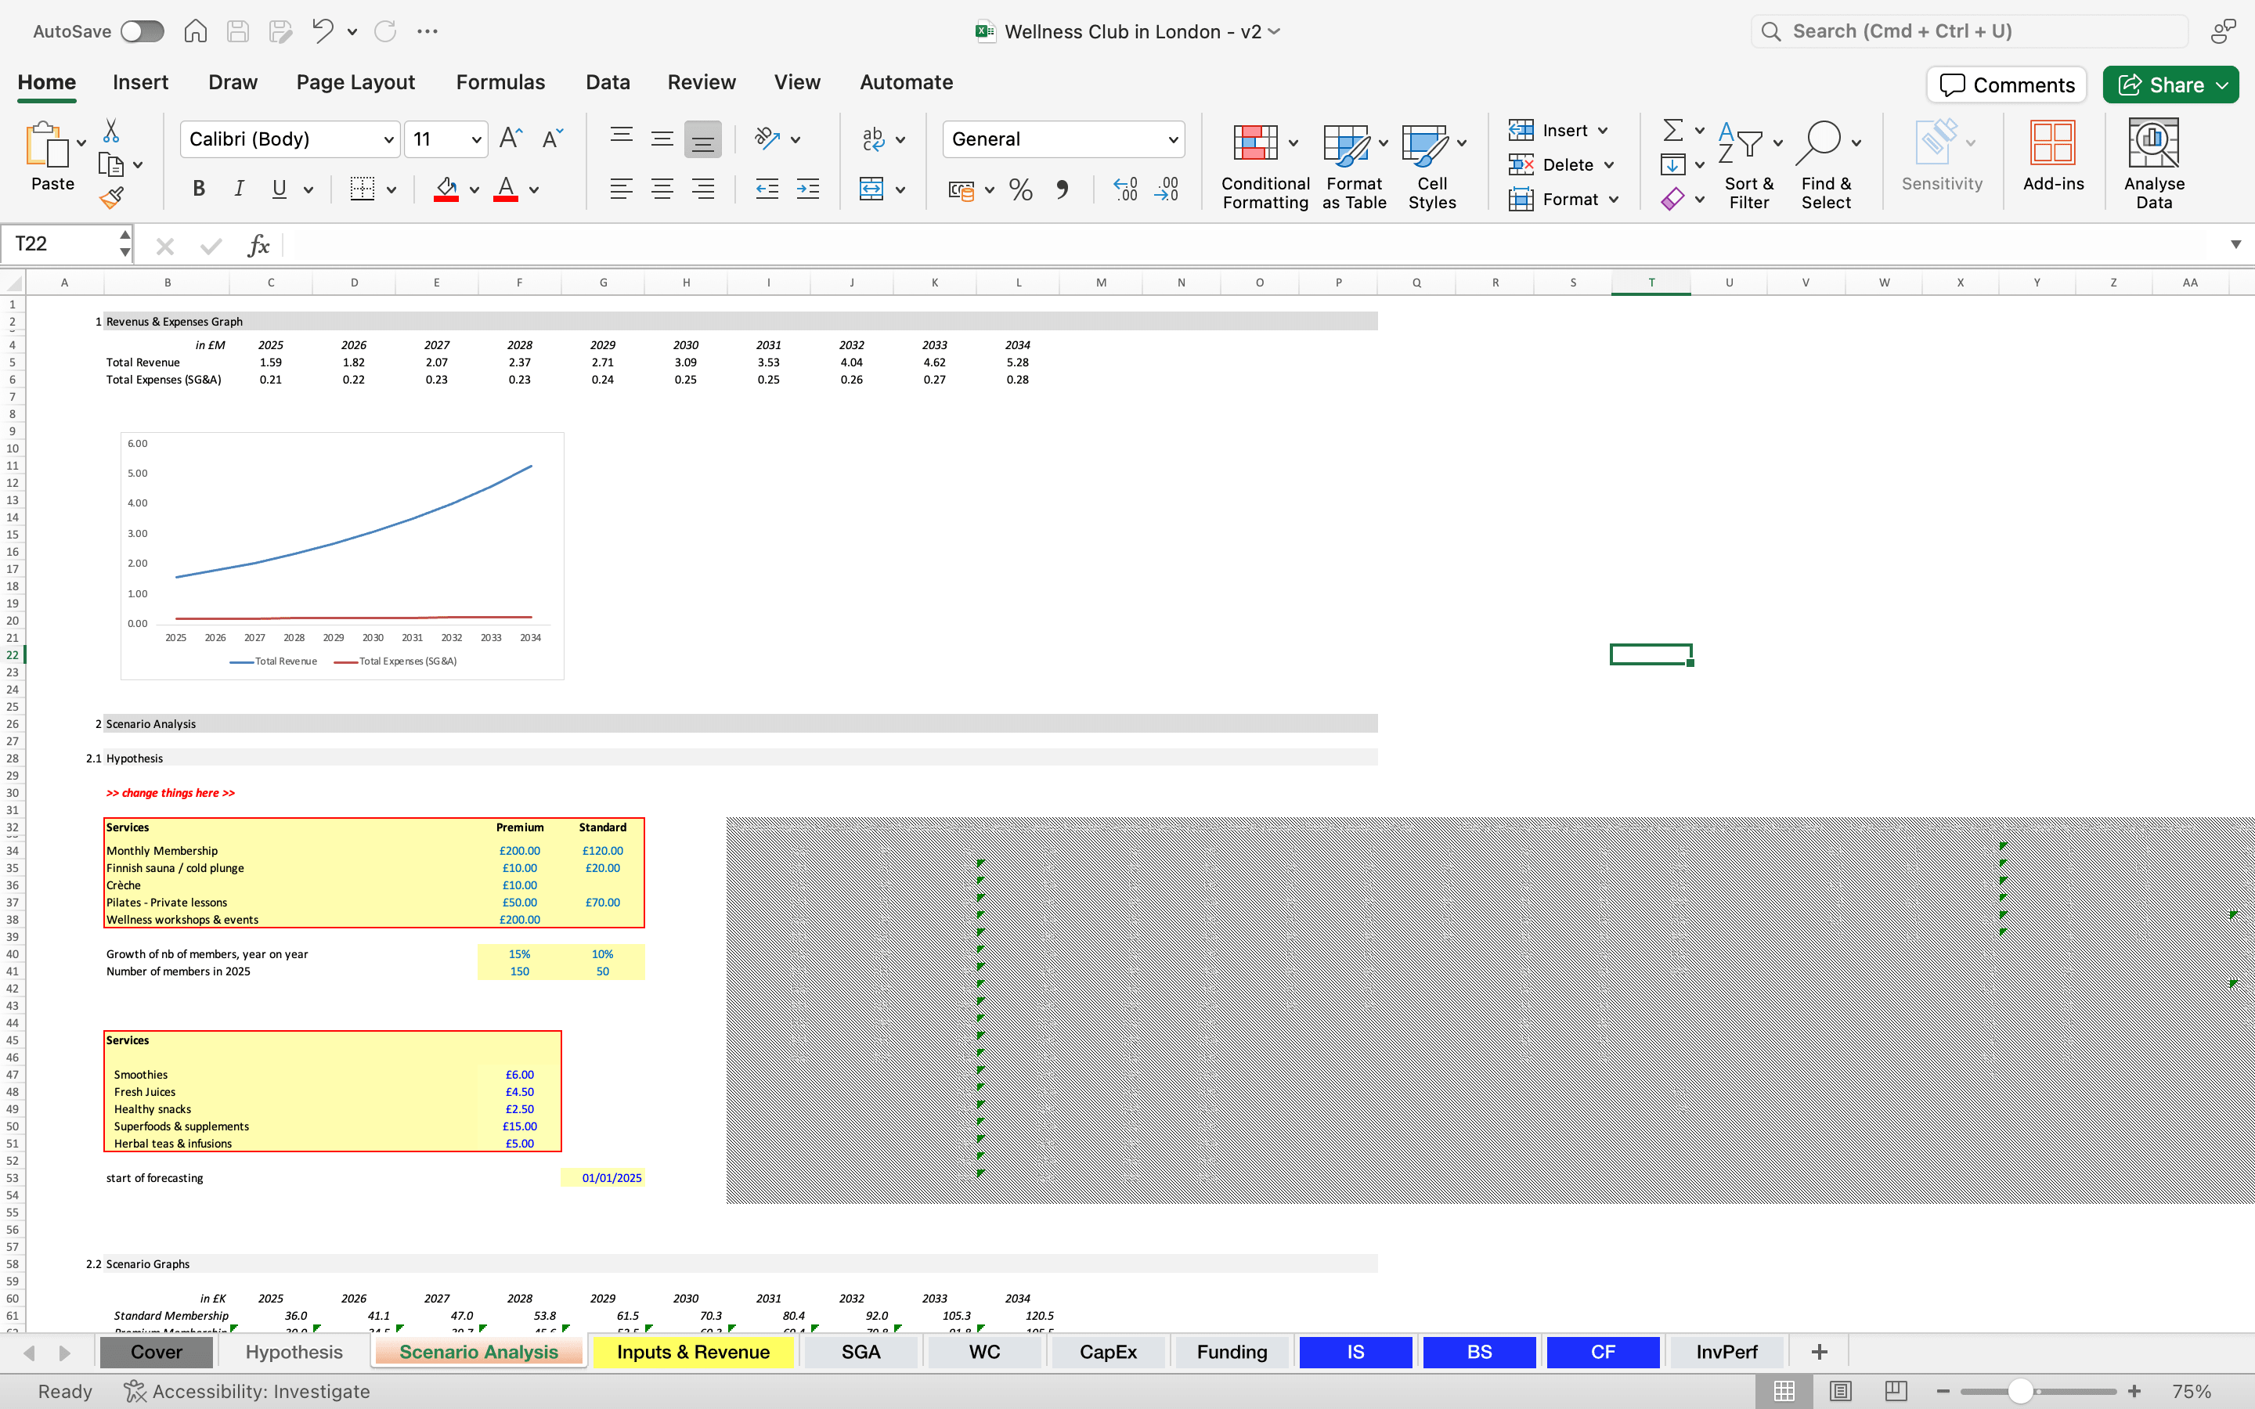Click the Home icon in title bar
2255x1409 pixels.
[x=195, y=31]
